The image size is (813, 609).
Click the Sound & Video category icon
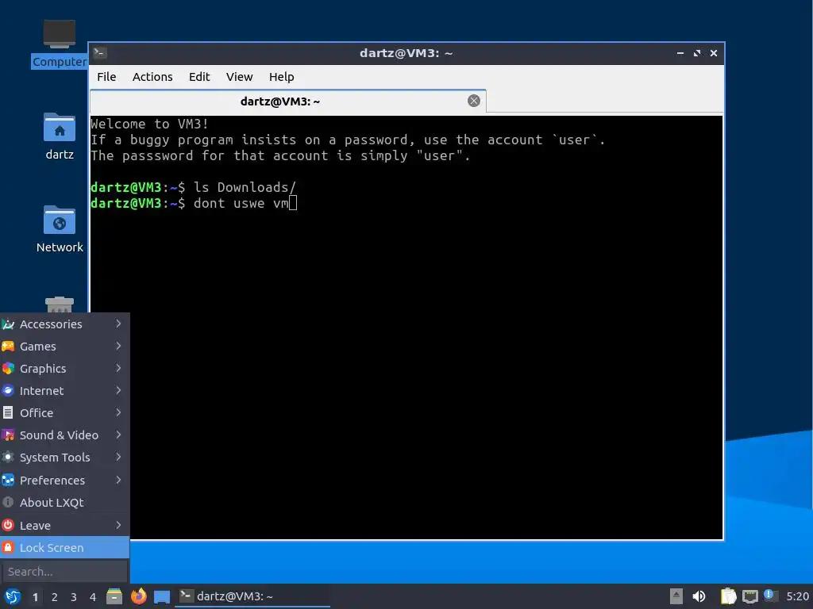(8, 435)
